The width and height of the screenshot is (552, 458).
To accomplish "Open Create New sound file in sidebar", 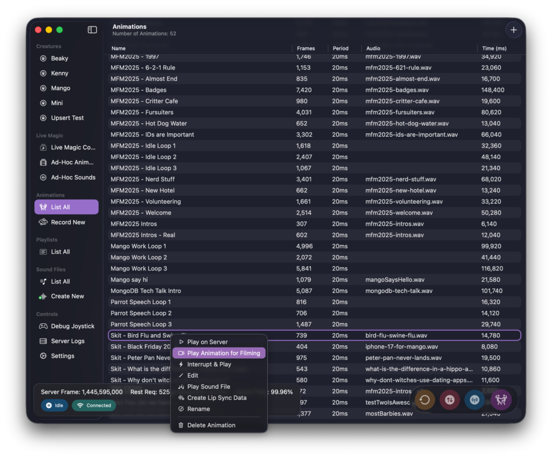I will (x=67, y=296).
